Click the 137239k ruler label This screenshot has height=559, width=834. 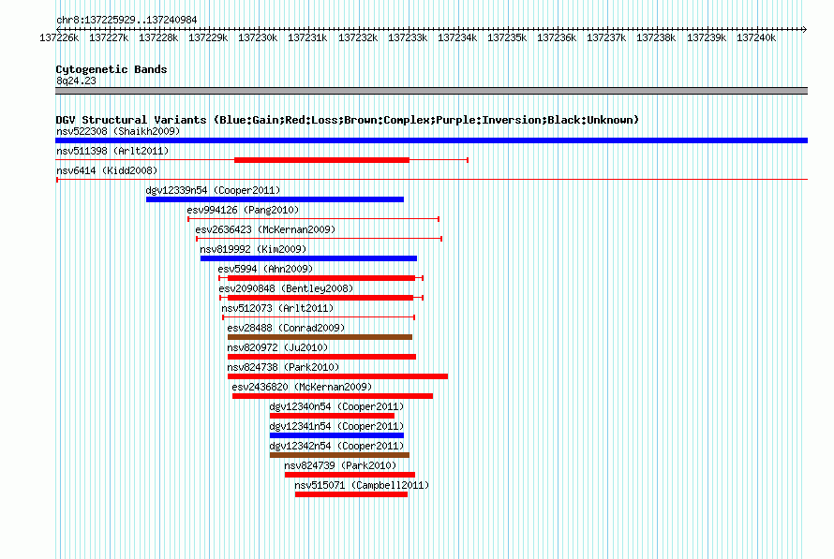pos(707,37)
